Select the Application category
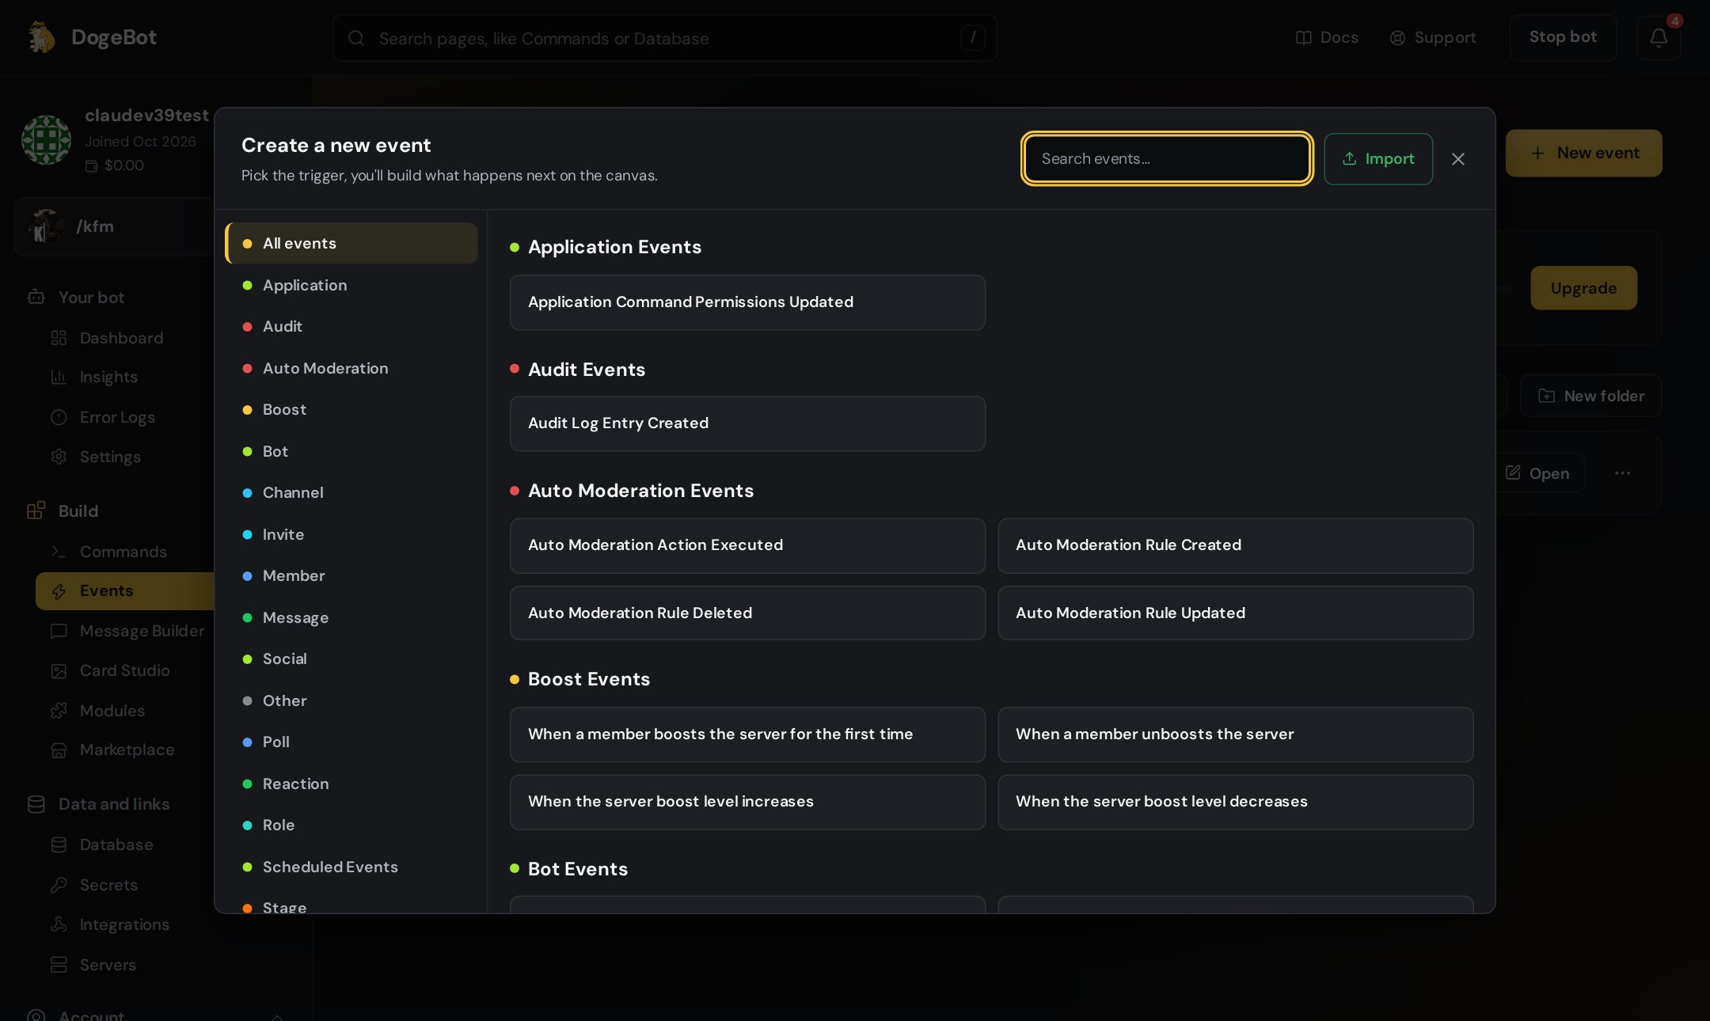The width and height of the screenshot is (1710, 1021). tap(351, 285)
